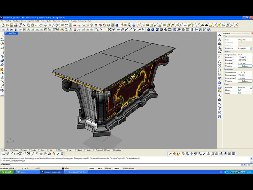Image resolution: width=253 pixels, height=190 pixels.
Task: Uncheck the Mostra checkbox in Sfondo section
Action: pyautogui.click(x=240, y=90)
